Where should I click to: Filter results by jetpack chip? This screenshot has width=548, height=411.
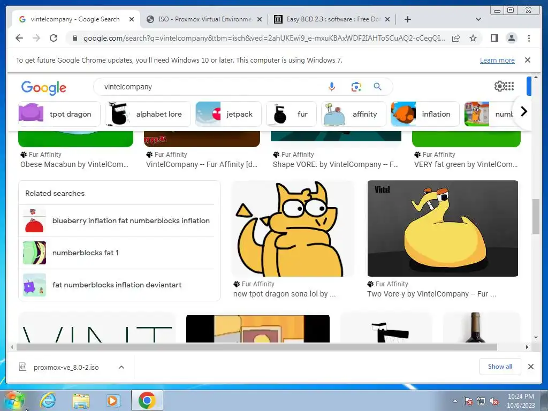(x=228, y=114)
